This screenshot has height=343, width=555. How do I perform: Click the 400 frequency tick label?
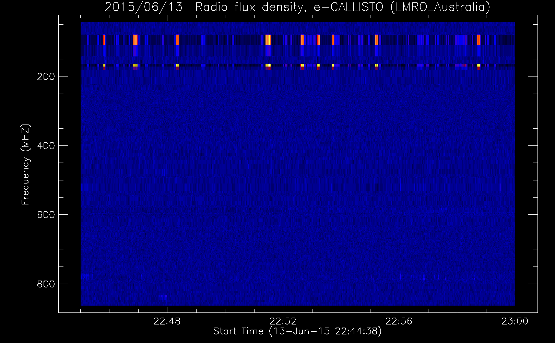tap(46, 146)
